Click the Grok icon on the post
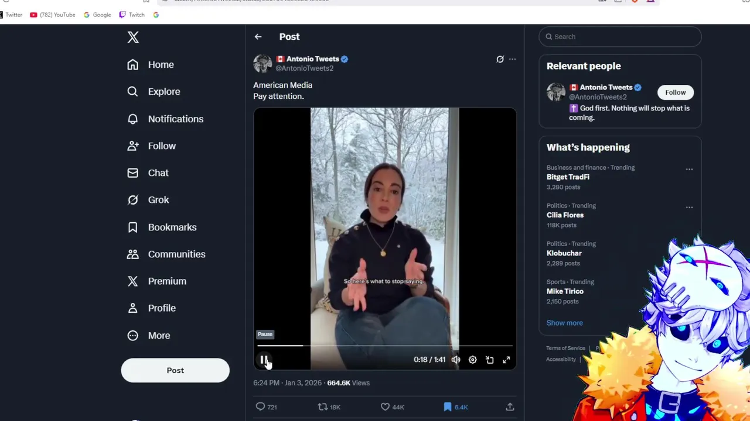Image resolution: width=750 pixels, height=421 pixels. click(500, 59)
